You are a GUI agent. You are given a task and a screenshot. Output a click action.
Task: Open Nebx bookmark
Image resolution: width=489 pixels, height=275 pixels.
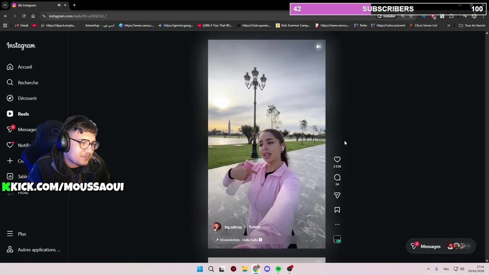pos(360,26)
